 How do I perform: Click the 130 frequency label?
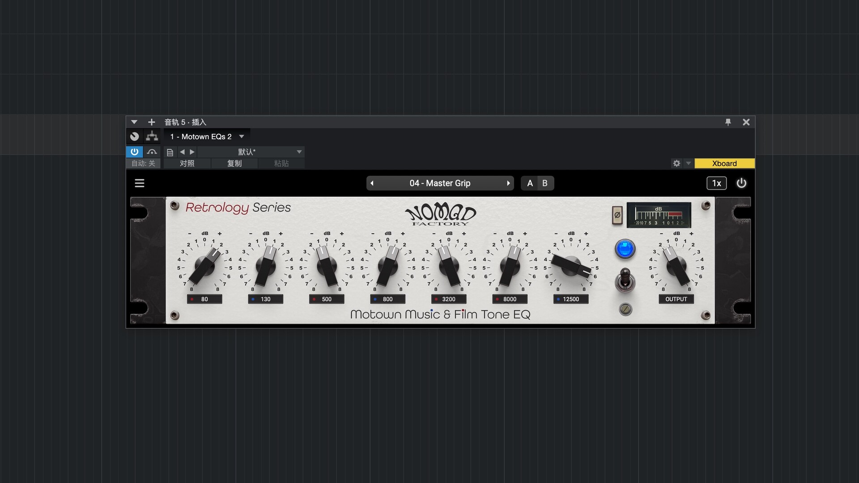[x=266, y=299]
